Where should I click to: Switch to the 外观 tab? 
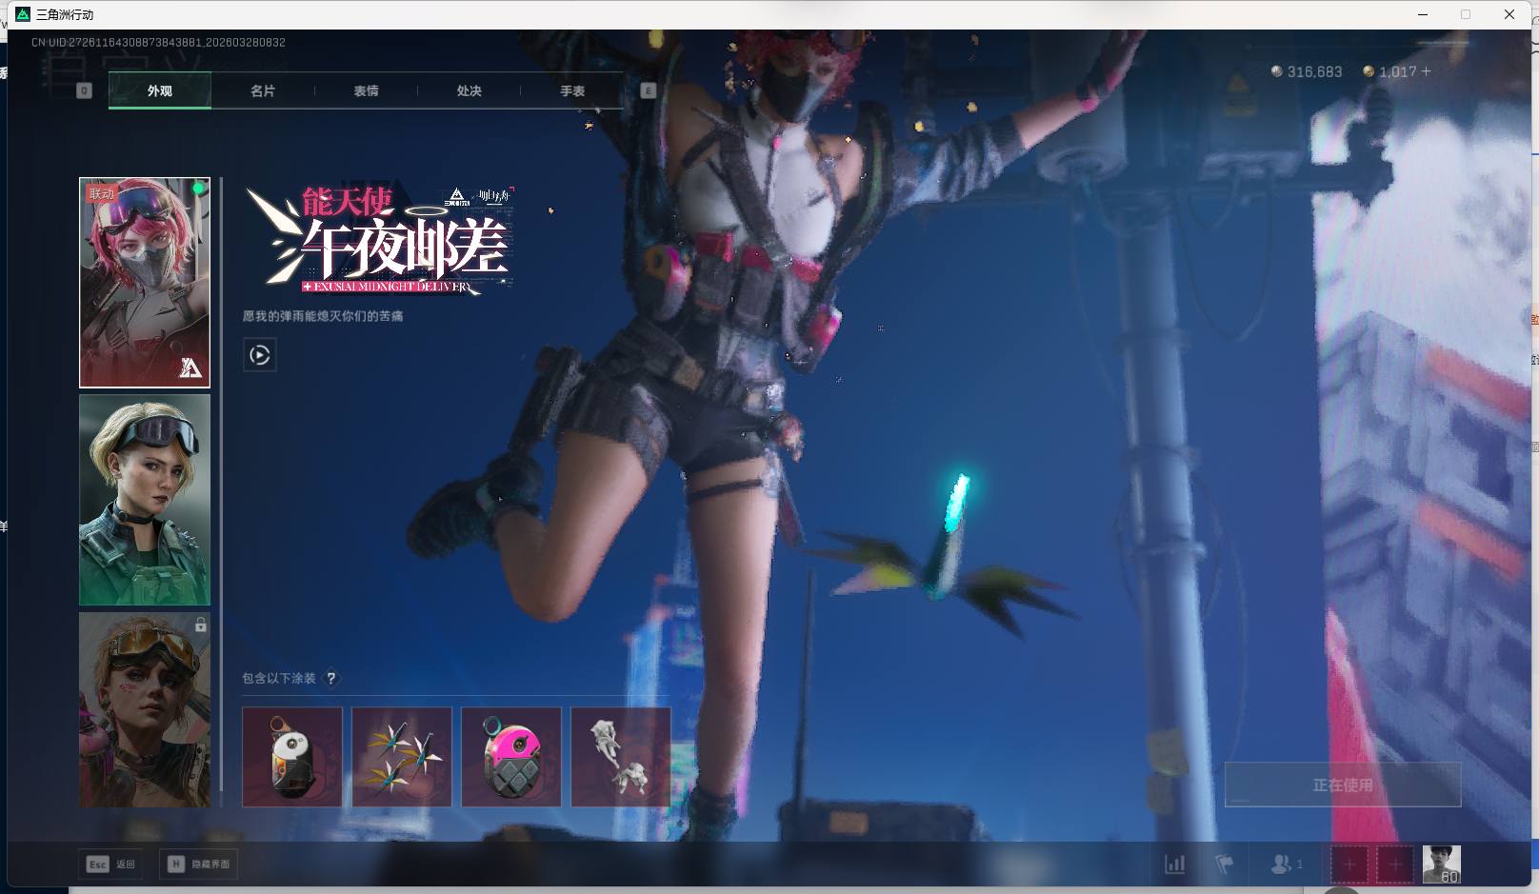click(x=160, y=90)
